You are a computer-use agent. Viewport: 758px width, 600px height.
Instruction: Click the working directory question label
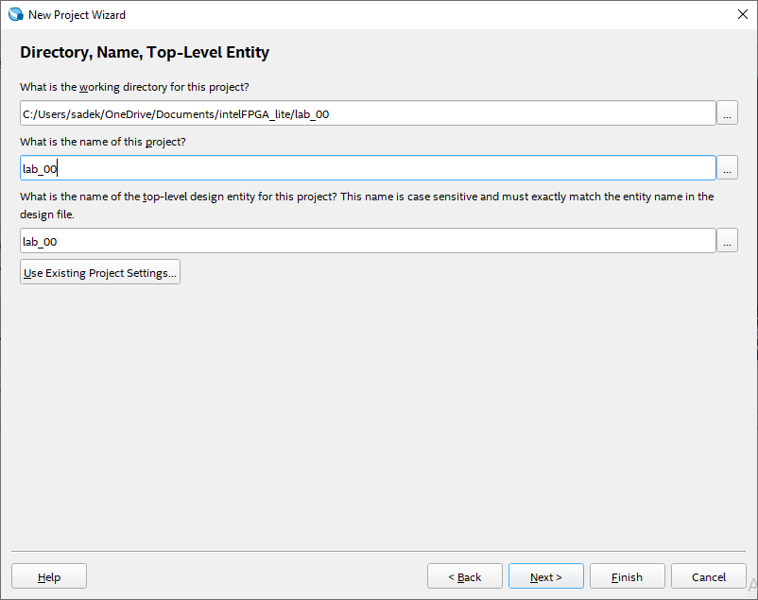[x=134, y=87]
